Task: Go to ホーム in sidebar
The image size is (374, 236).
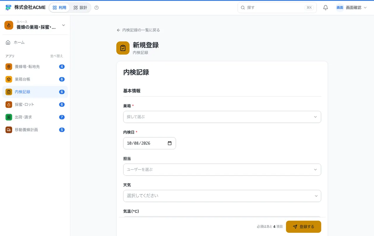Action: (35, 42)
